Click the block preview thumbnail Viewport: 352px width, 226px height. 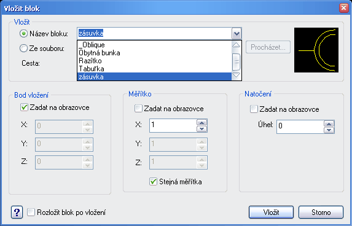(316, 50)
